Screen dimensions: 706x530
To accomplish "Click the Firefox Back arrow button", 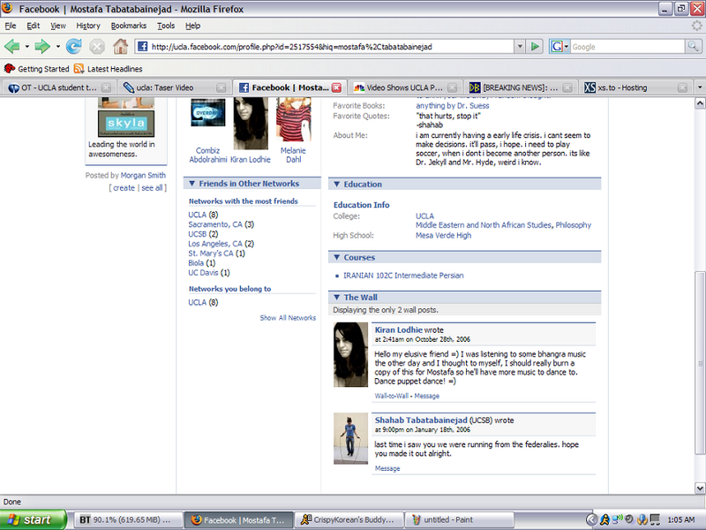I will (12, 46).
